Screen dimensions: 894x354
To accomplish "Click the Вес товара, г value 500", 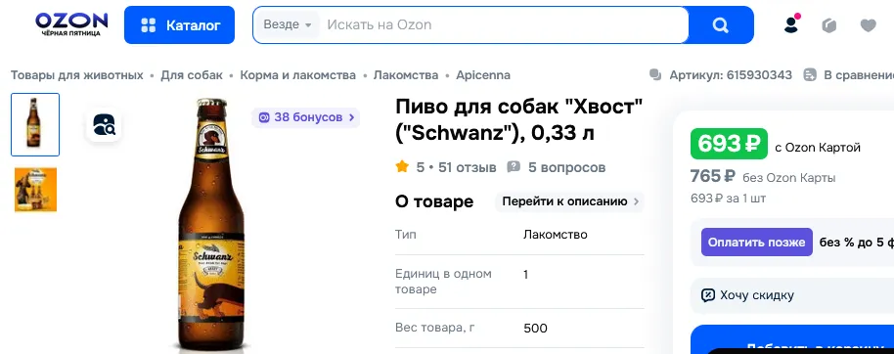I will pos(535,329).
